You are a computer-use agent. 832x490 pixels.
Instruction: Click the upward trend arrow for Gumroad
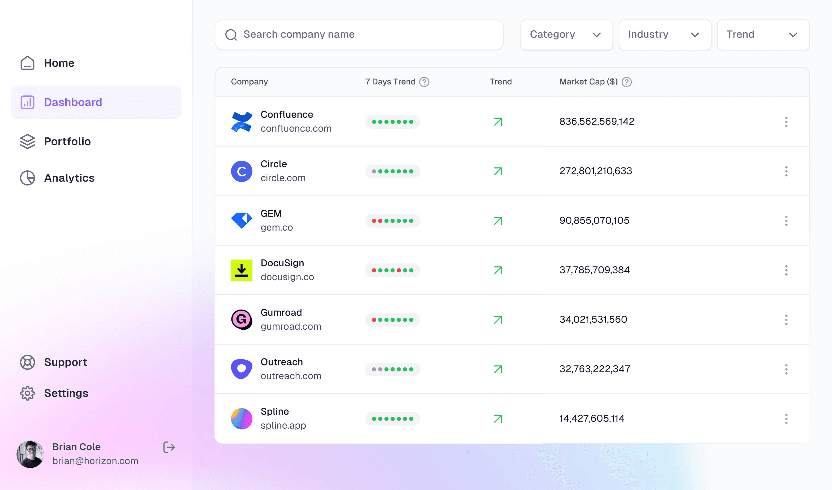pos(498,320)
